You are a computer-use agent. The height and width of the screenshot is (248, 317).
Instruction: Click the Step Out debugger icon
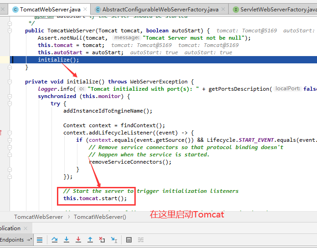[90, 240]
